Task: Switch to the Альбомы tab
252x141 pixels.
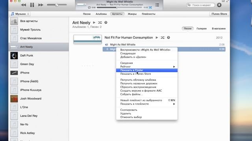Action: tap(101, 14)
